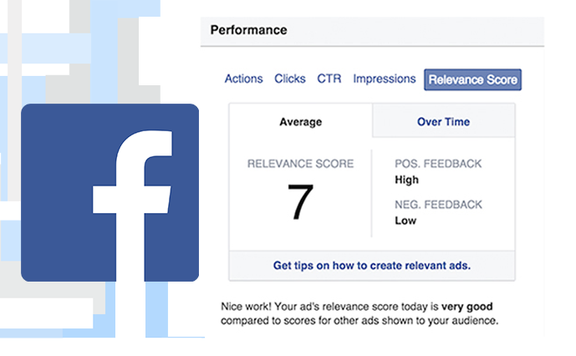Follow the tips on creating relevant ads link
Screen dimensions: 576x356
pos(372,265)
